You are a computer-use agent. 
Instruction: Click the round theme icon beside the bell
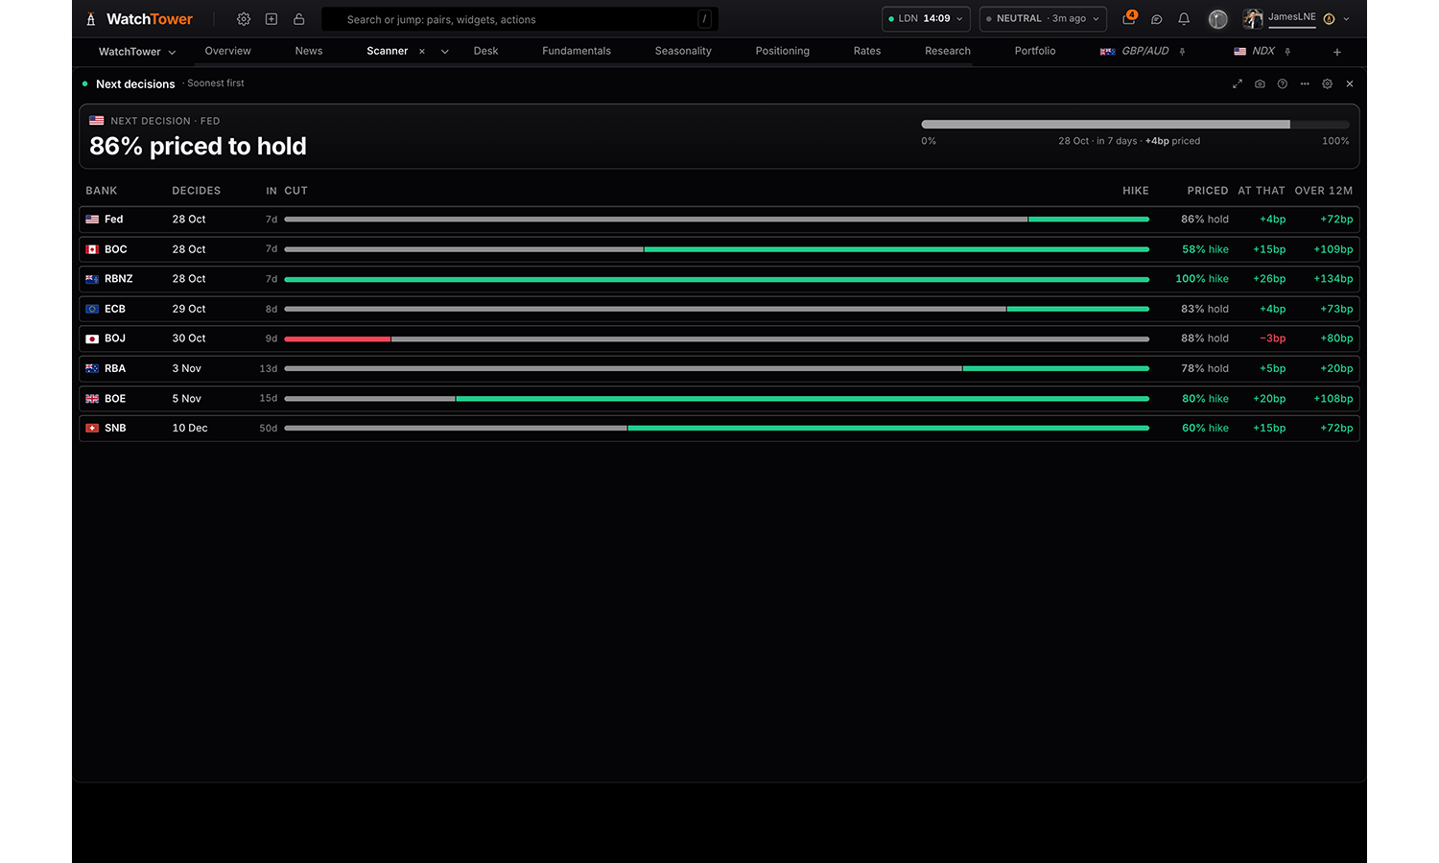(1218, 19)
